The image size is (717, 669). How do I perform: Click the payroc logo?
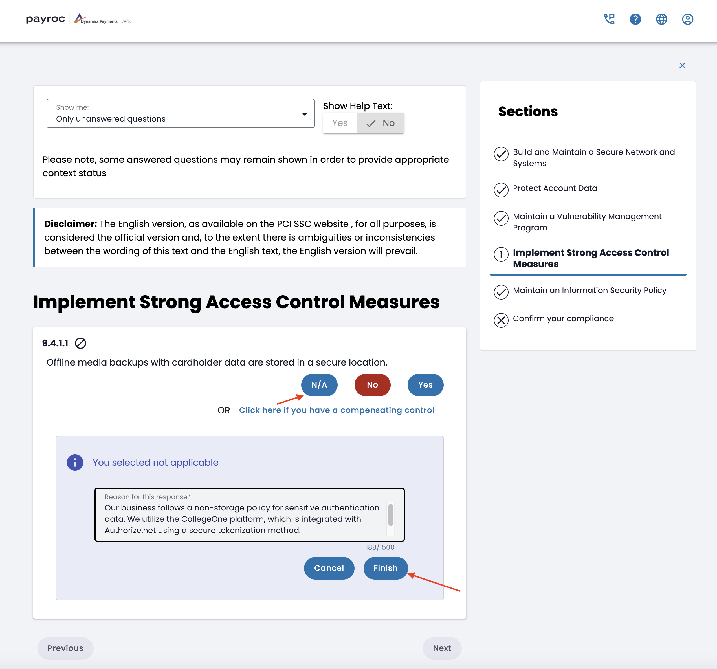pos(45,19)
